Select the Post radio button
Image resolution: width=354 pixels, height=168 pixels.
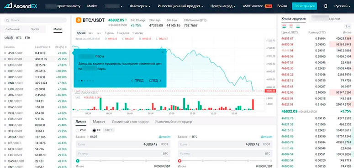pos(78,130)
